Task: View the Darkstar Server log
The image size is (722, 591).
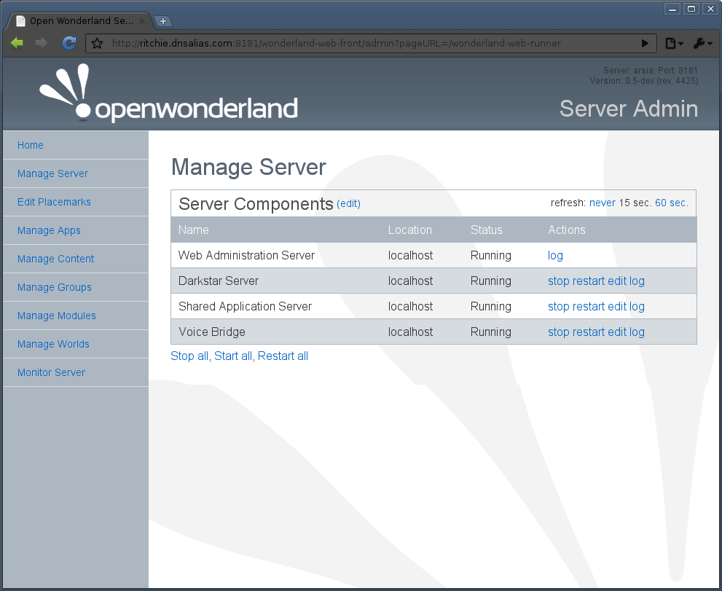Action: coord(637,281)
